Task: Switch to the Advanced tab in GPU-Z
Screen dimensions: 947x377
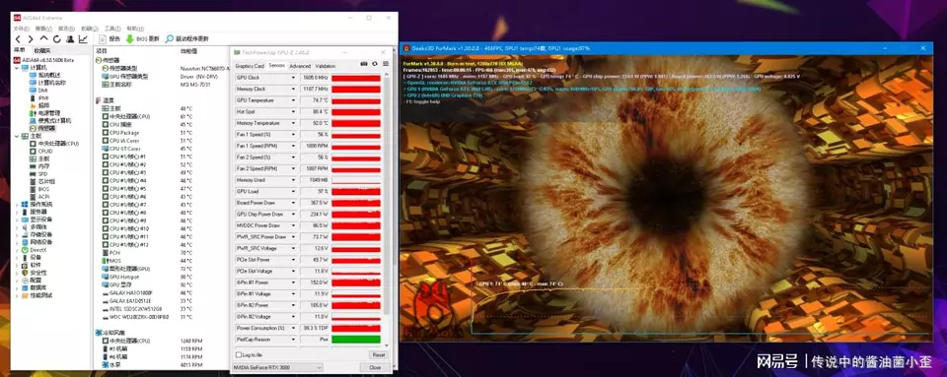Action: tap(300, 66)
